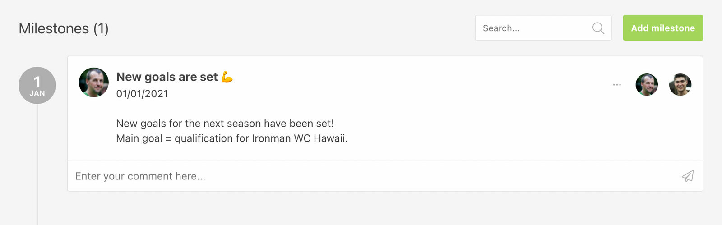Select the first participant avatar next to options
The height and width of the screenshot is (225, 722).
coord(647,85)
